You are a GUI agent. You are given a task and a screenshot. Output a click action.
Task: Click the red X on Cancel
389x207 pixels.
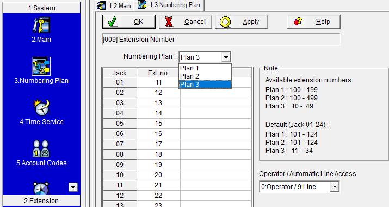point(169,22)
